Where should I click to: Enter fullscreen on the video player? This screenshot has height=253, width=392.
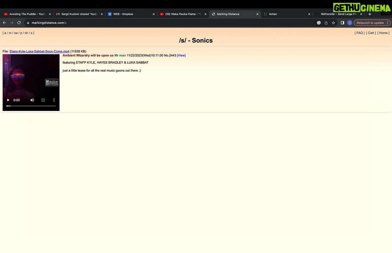pos(43,100)
